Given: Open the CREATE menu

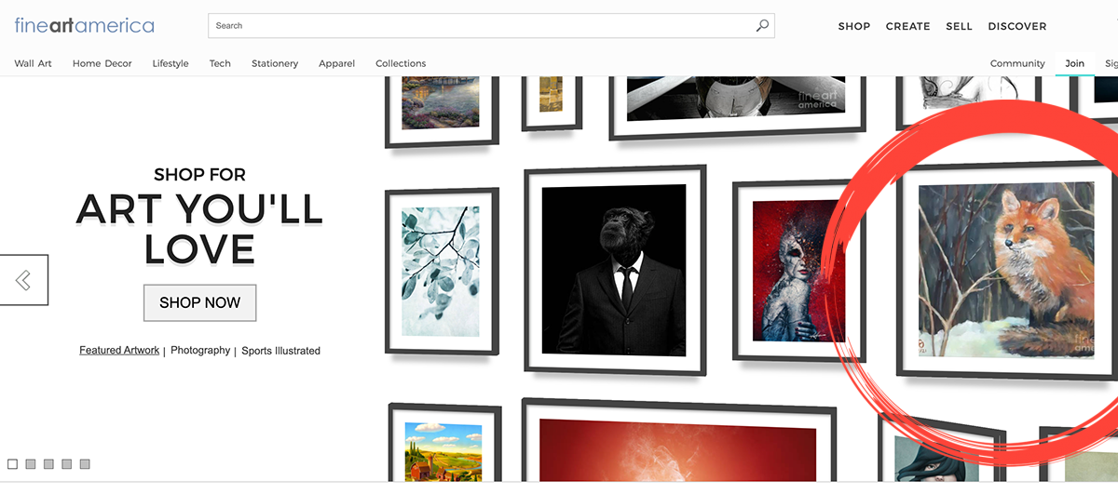Looking at the screenshot, I should tap(908, 26).
